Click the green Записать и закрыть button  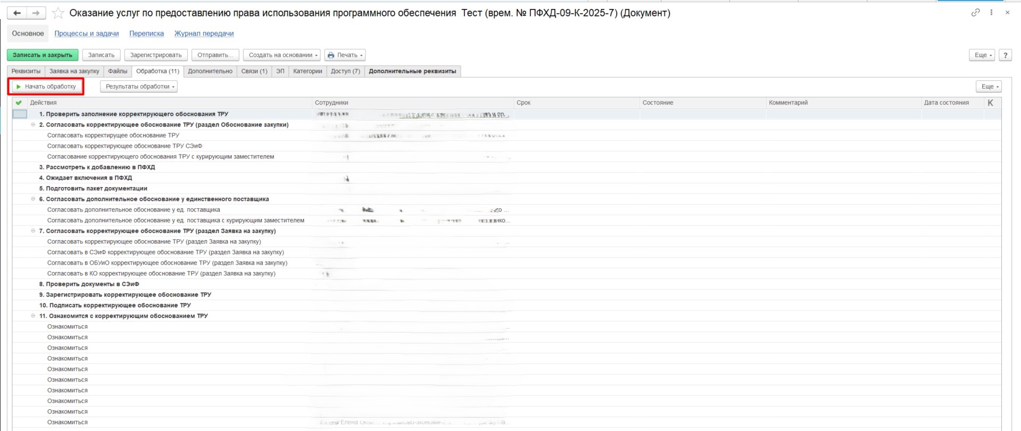coord(43,55)
